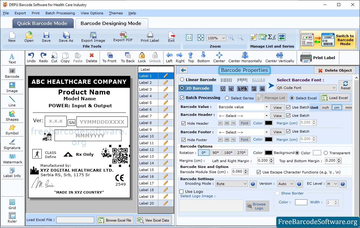Align object Center Horizontally
The height and width of the screenshot is (228, 360).
[x=245, y=58]
